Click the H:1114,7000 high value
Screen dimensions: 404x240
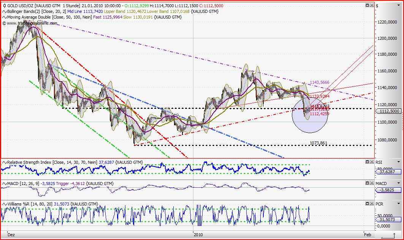coord(162,6)
